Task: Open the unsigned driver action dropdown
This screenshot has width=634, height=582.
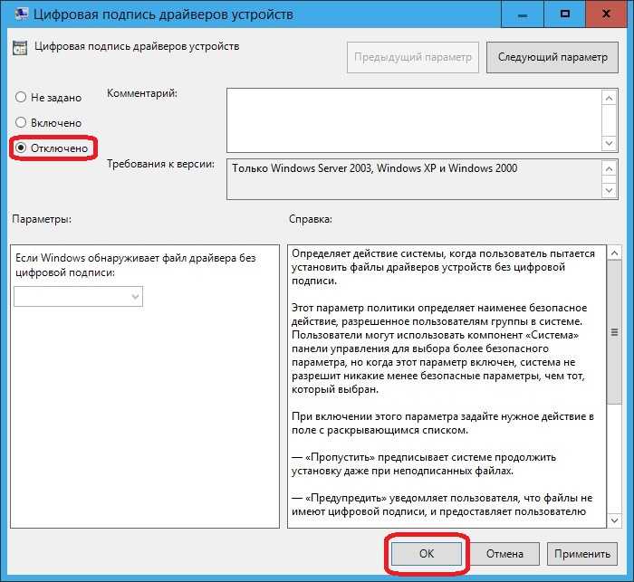Action: [x=79, y=297]
